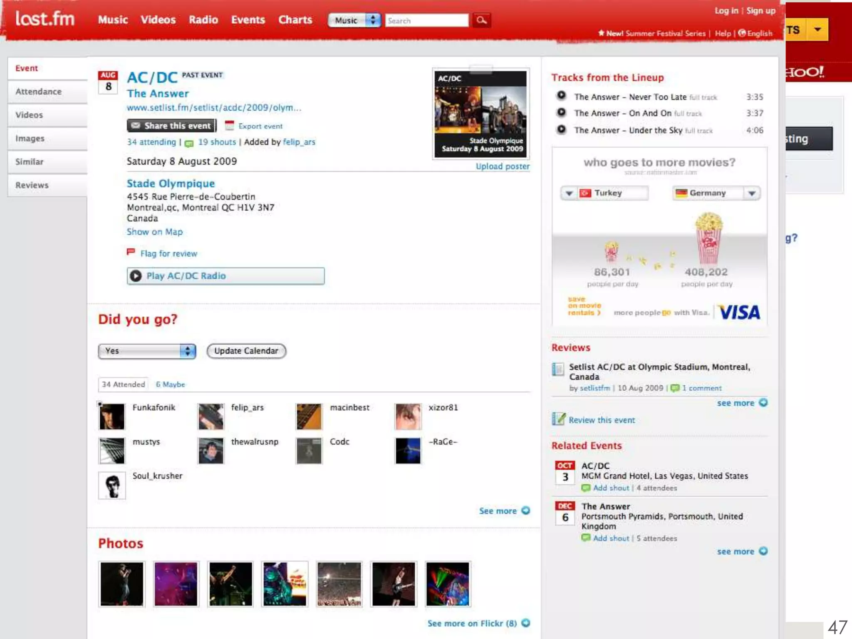852x639 pixels.
Task: Click the Add shout icon for Las Vegas event
Action: [586, 488]
